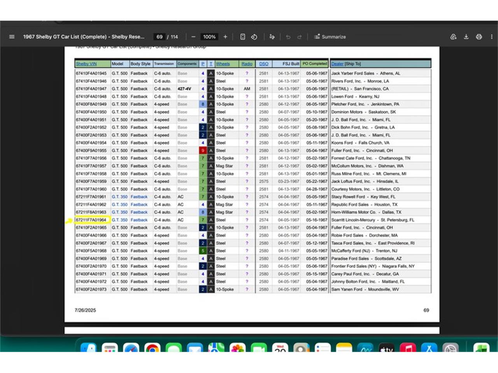This screenshot has height=373, width=498.
Task: Open the Dealer header link
Action: coord(337,64)
